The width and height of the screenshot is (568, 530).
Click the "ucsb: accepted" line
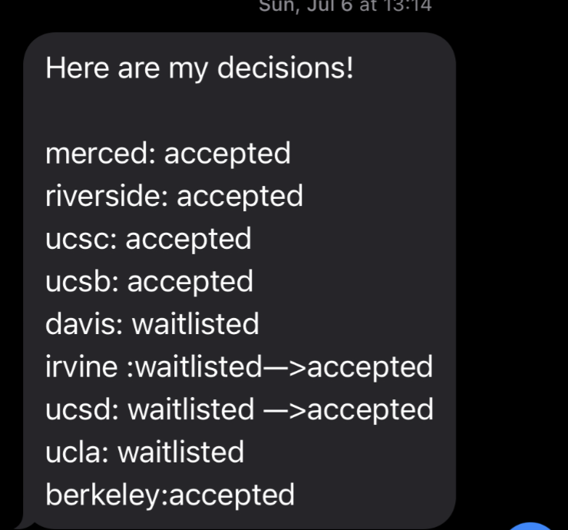[x=149, y=282]
